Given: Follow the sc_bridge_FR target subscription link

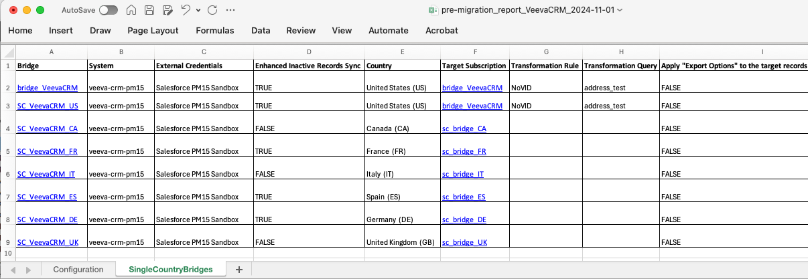Looking at the screenshot, I should (x=464, y=151).
